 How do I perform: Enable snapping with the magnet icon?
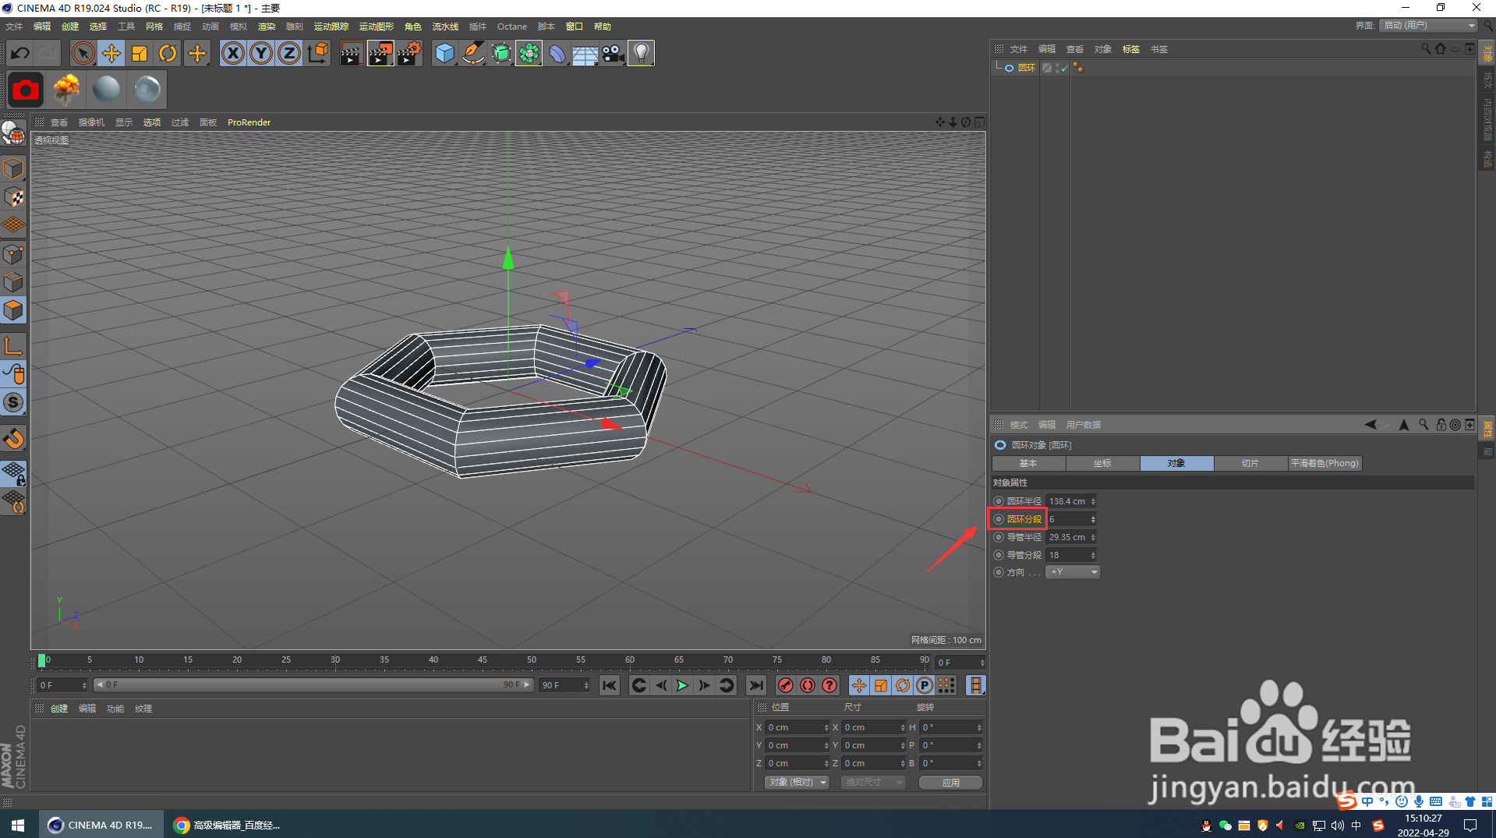coord(13,438)
